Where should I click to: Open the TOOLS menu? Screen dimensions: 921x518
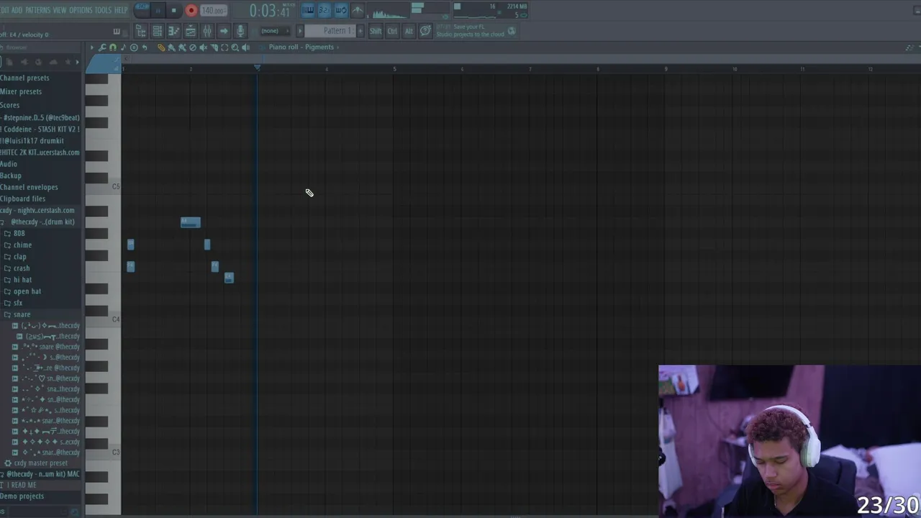(x=103, y=10)
